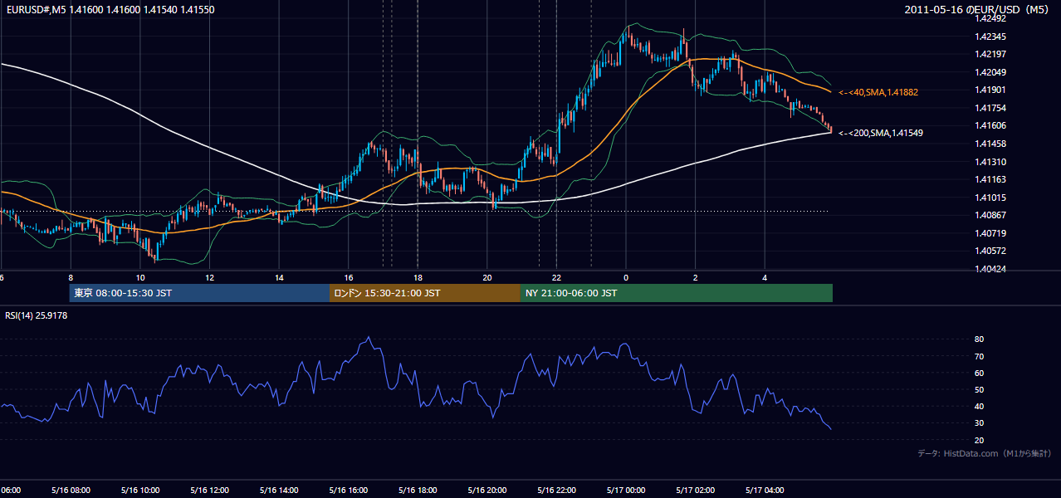Click RSI scale level 60
Image resolution: width=1061 pixels, height=498 pixels.
click(980, 373)
